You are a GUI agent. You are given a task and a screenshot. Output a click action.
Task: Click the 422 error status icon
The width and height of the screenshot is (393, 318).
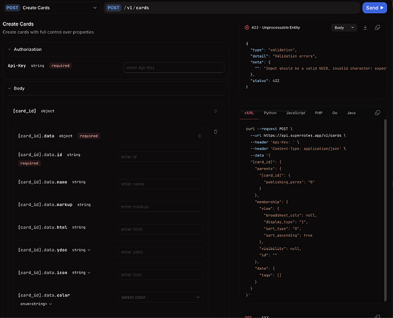point(247,27)
